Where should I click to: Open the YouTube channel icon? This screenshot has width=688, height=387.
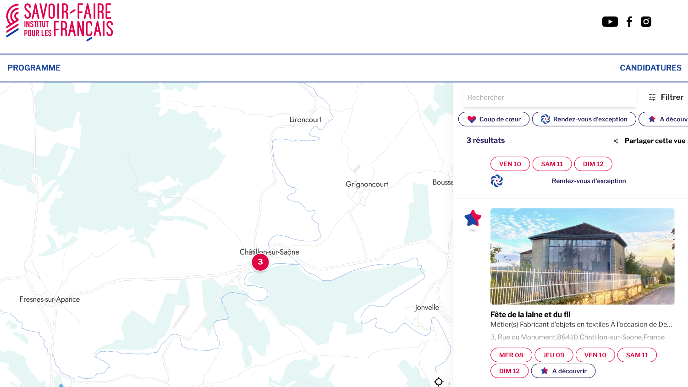pos(610,22)
